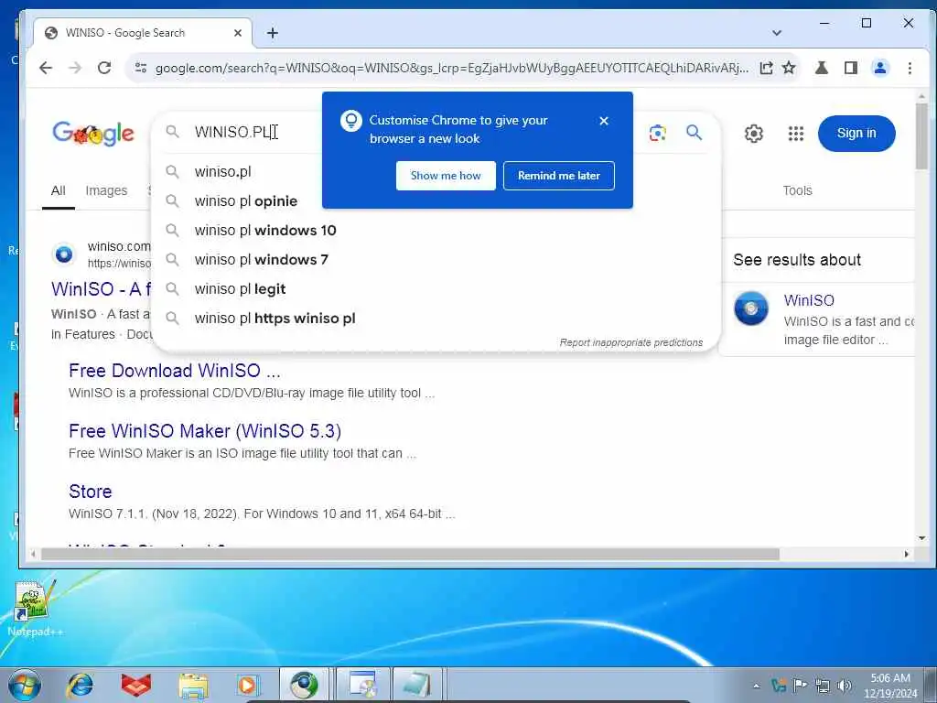Bookmark this page with star icon
The width and height of the screenshot is (937, 703).
(x=789, y=68)
